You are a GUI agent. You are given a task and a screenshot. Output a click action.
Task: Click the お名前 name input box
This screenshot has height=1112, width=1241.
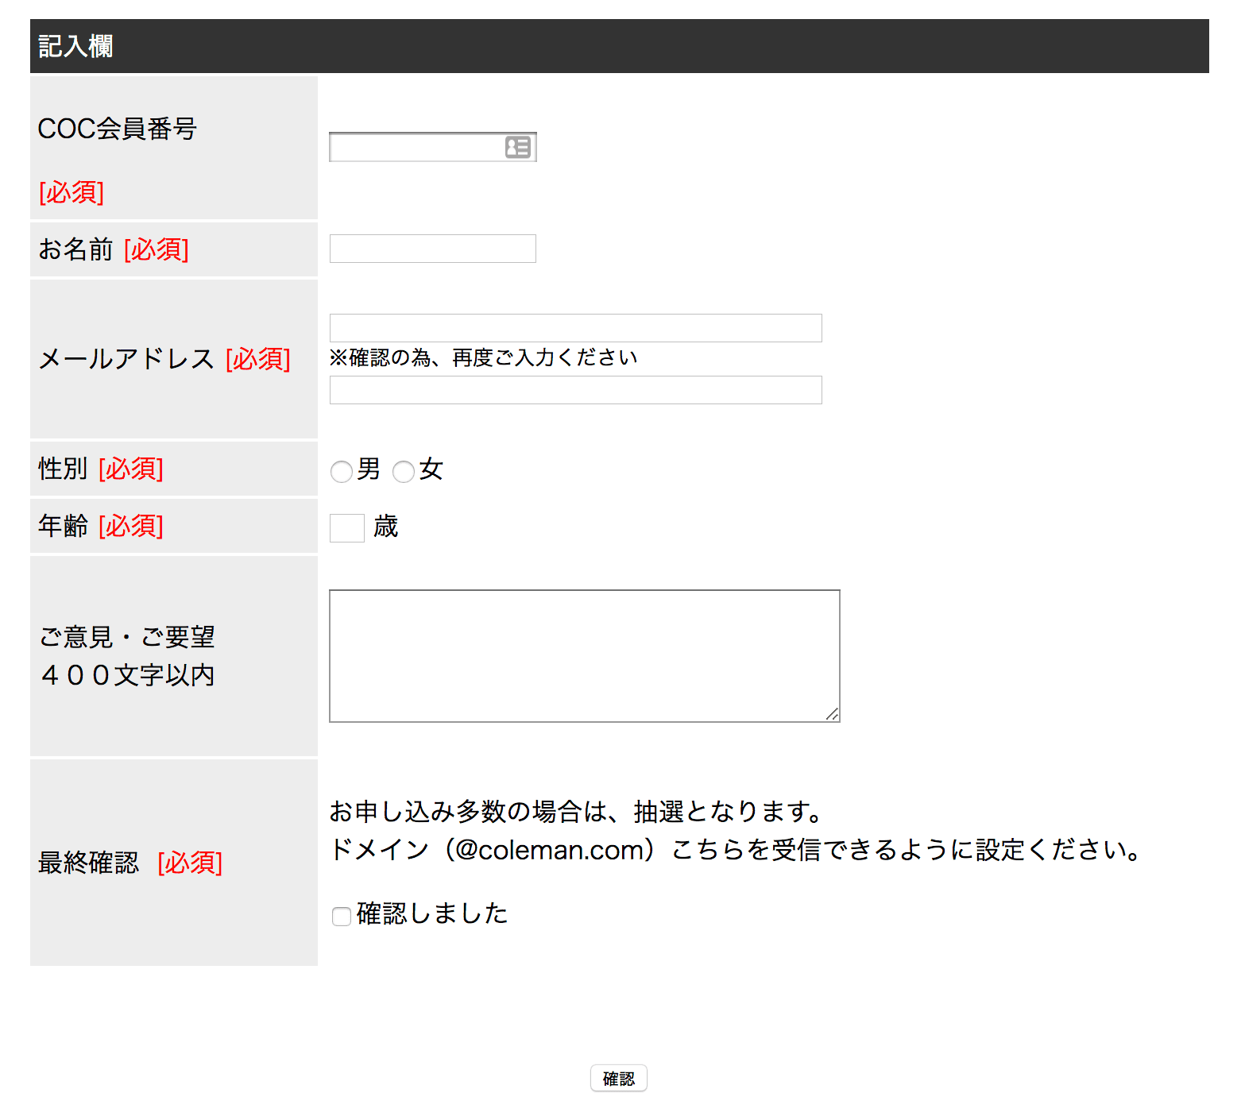[x=432, y=249]
